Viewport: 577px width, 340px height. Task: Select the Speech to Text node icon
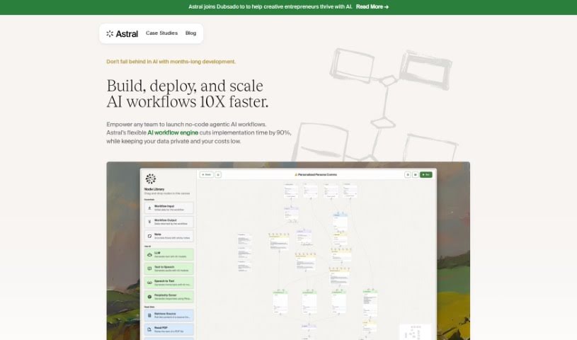[149, 283]
